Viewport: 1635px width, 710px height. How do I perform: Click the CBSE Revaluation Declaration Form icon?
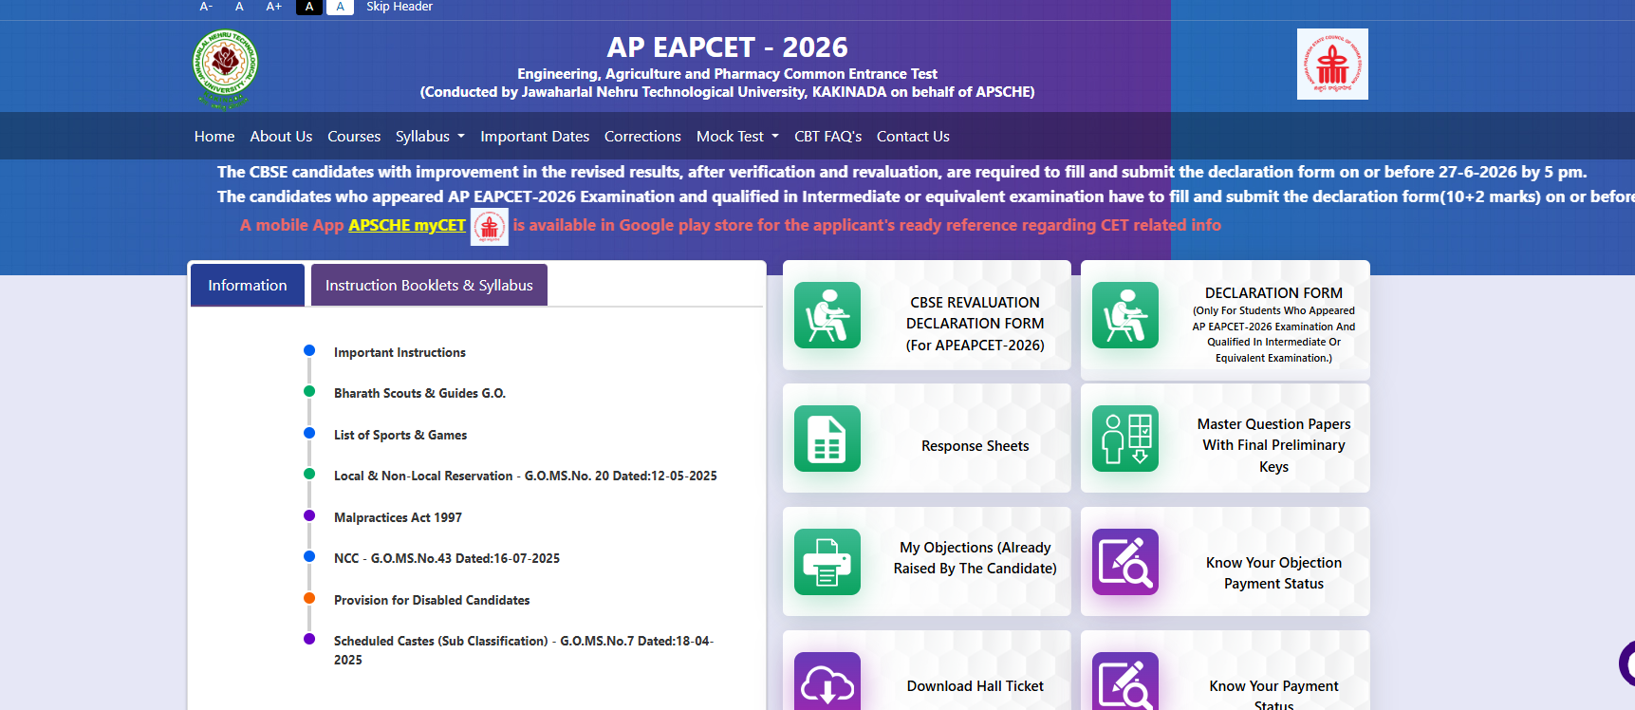(x=827, y=315)
